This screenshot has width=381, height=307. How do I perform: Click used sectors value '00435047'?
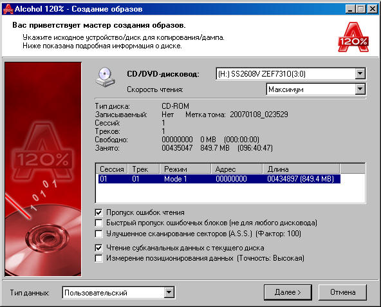[177, 148]
